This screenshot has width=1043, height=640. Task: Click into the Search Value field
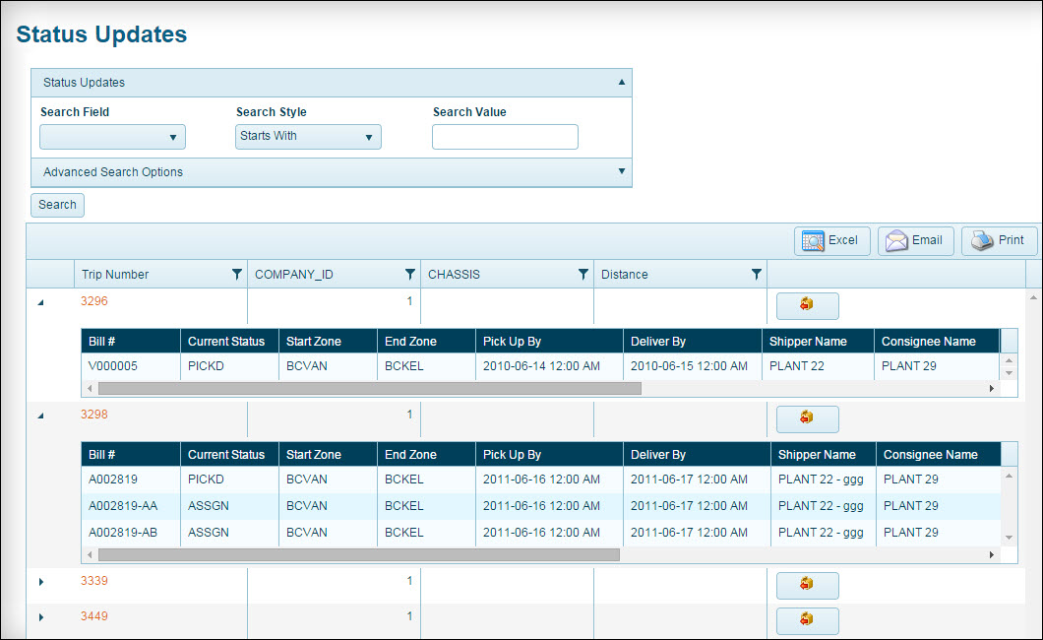tap(505, 137)
